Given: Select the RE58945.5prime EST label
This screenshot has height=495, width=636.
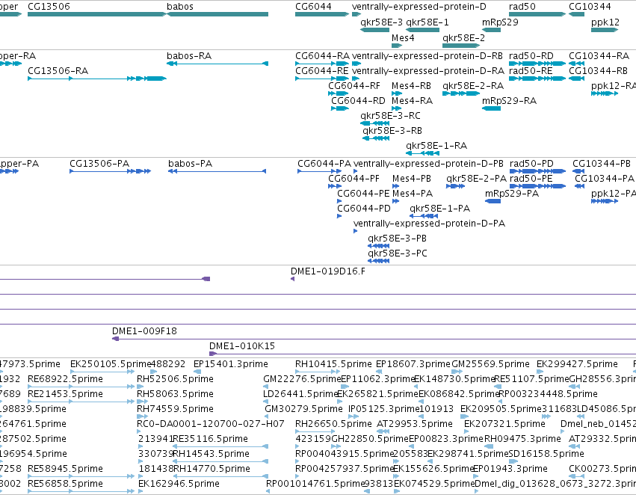Looking at the screenshot, I should [x=65, y=469].
